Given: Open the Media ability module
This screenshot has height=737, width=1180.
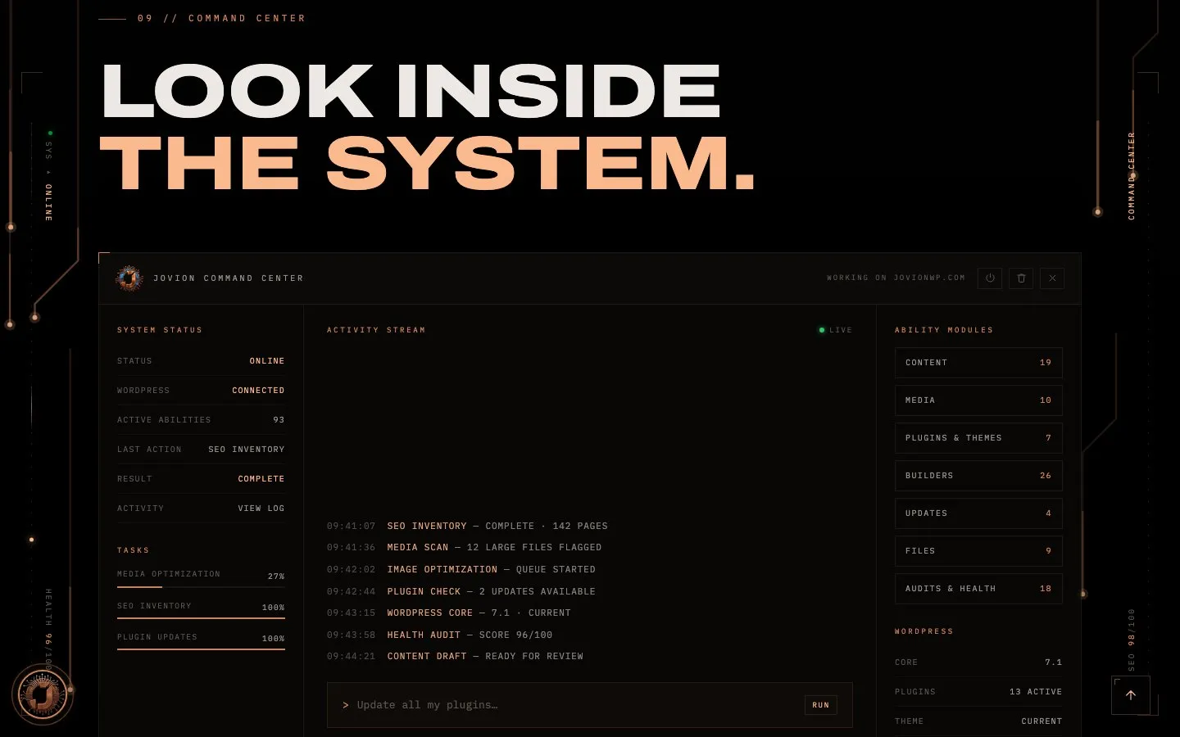Looking at the screenshot, I should tap(978, 400).
